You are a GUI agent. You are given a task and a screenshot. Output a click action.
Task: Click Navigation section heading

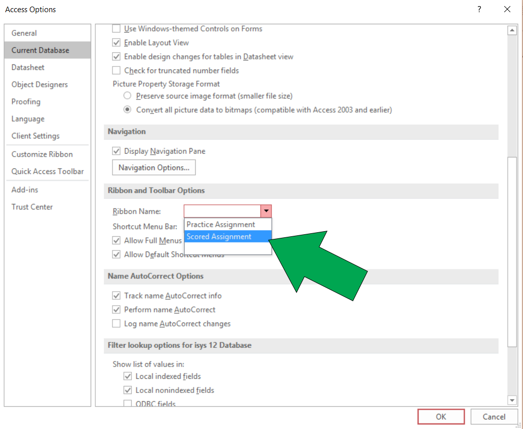click(x=127, y=131)
